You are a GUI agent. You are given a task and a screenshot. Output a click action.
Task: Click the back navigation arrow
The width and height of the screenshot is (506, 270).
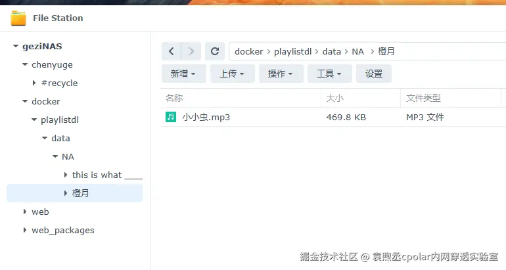coord(172,51)
